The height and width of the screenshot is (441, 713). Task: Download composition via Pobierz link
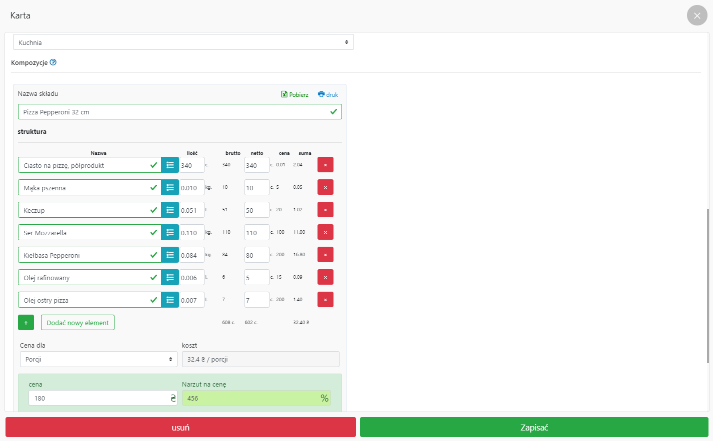[x=295, y=94]
